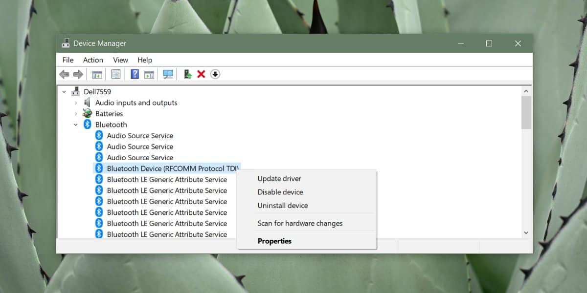Open the Action menu
587x293 pixels.
(x=93, y=60)
